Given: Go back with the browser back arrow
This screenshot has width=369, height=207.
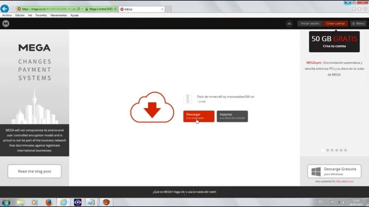Looking at the screenshot, I should pos(4,9).
